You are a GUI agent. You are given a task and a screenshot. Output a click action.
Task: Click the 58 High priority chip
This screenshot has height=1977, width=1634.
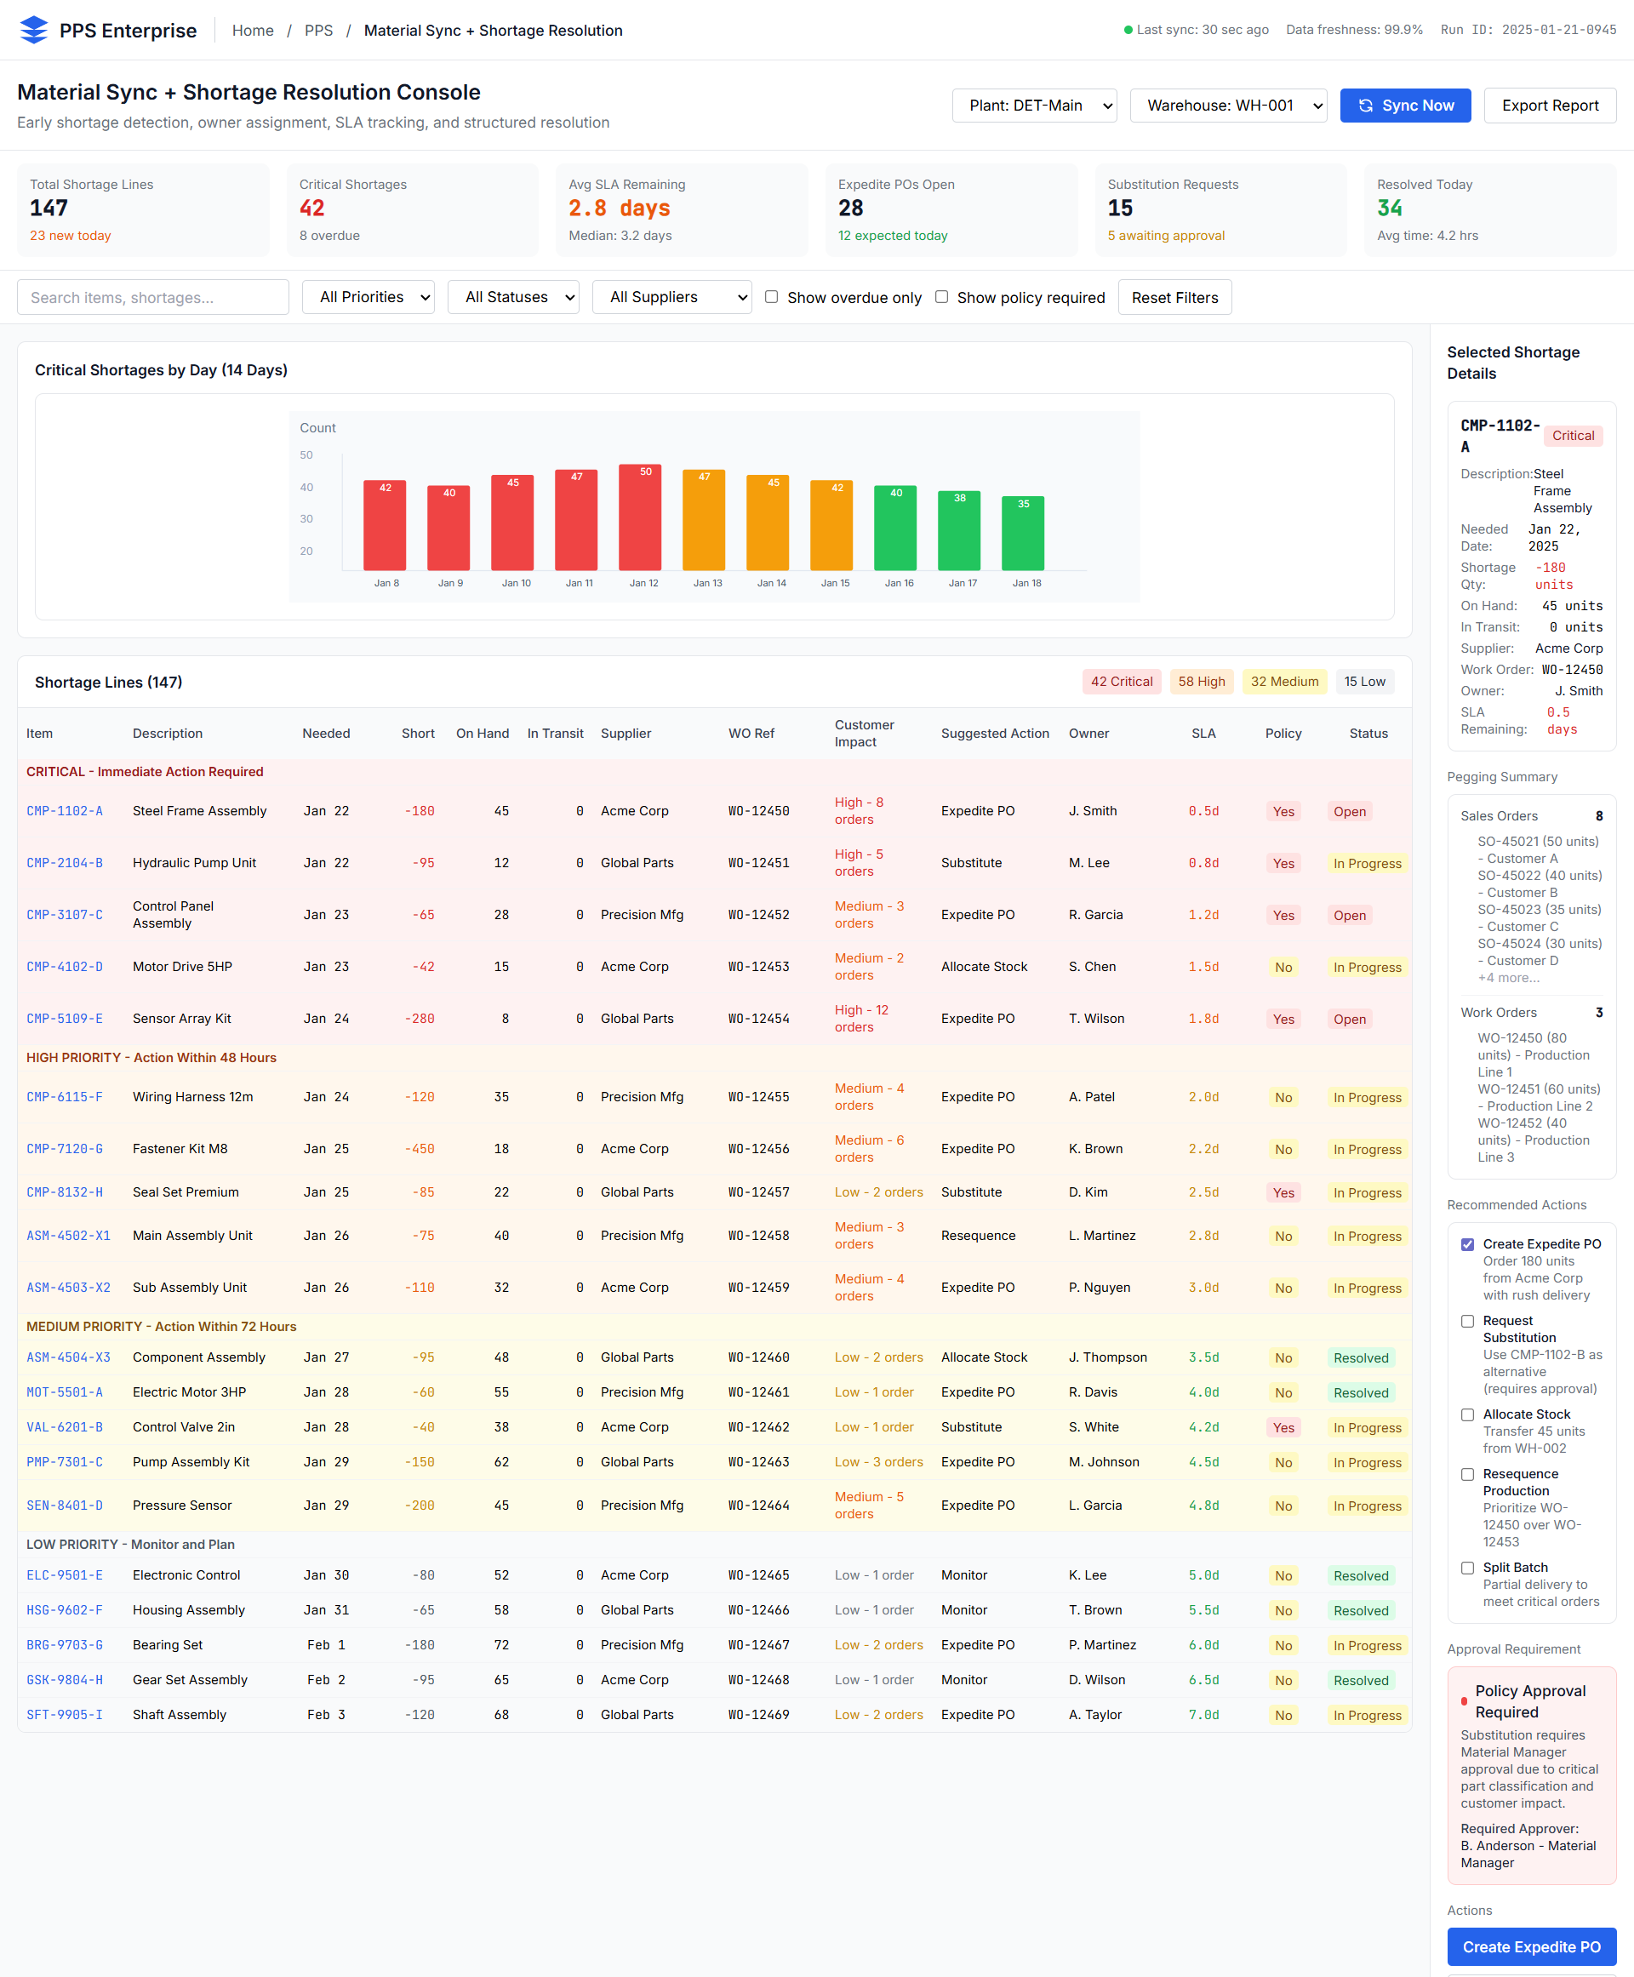click(x=1201, y=682)
